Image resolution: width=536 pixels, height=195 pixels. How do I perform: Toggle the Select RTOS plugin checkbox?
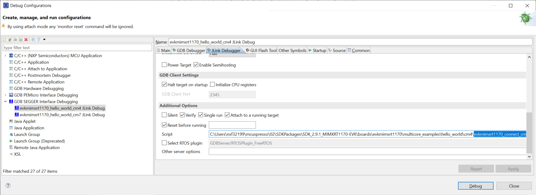tap(164, 143)
